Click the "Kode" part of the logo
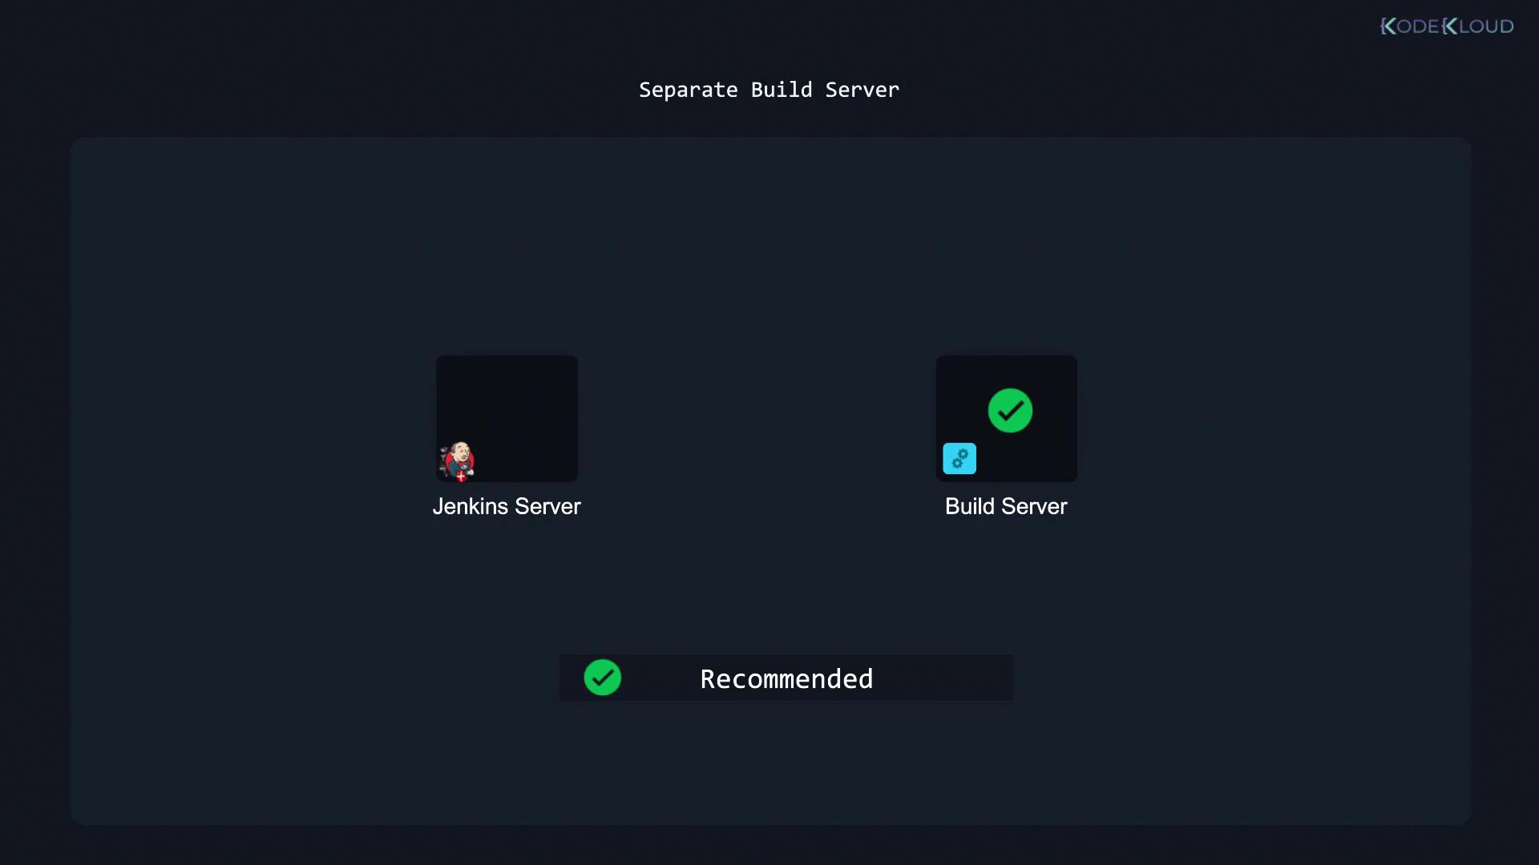This screenshot has width=1539, height=865. (x=1410, y=26)
